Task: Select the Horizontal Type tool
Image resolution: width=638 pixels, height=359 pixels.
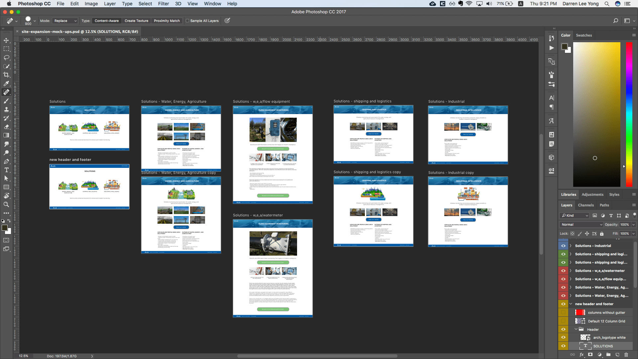Action: (6, 170)
